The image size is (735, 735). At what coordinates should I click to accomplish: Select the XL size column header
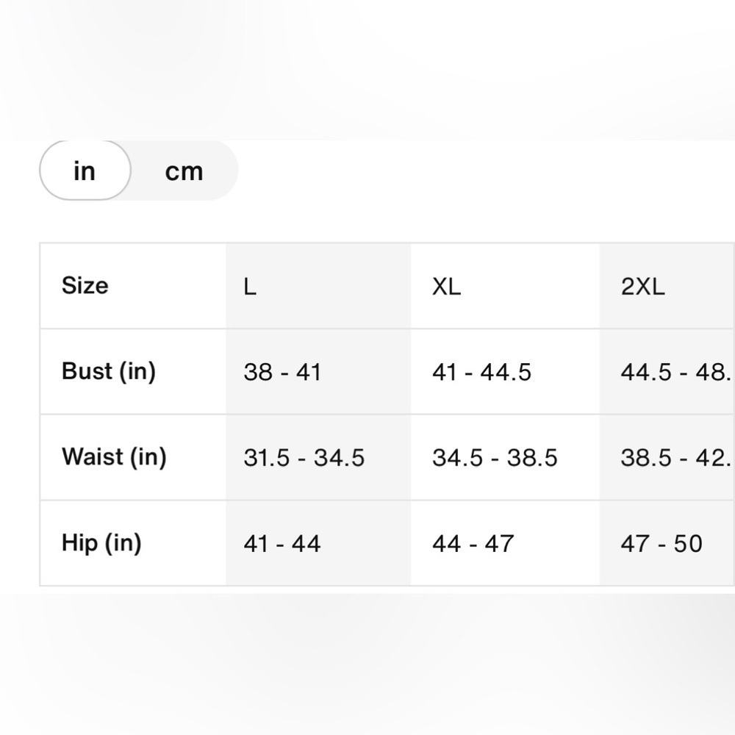click(506, 286)
